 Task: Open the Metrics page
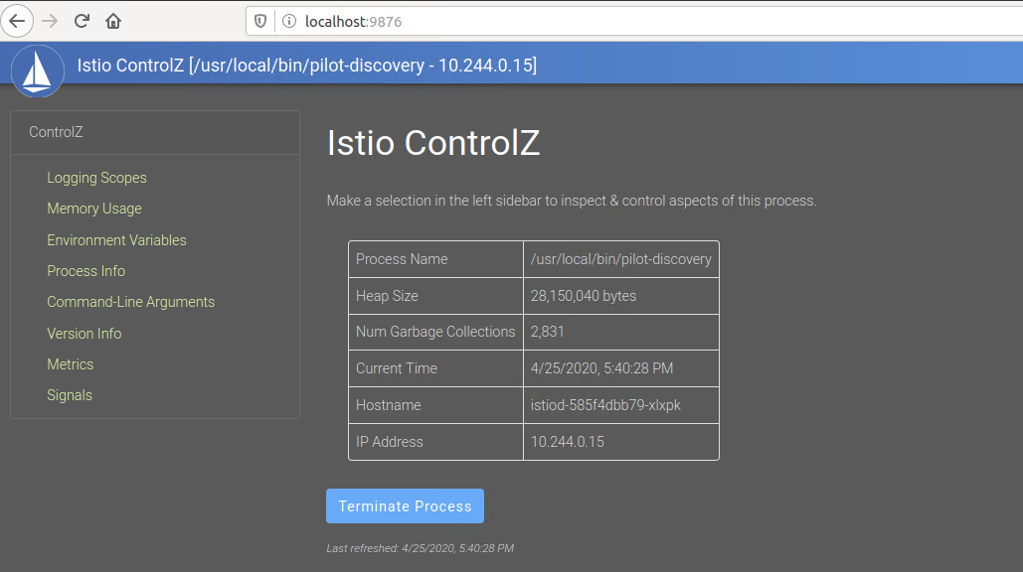[x=70, y=363]
